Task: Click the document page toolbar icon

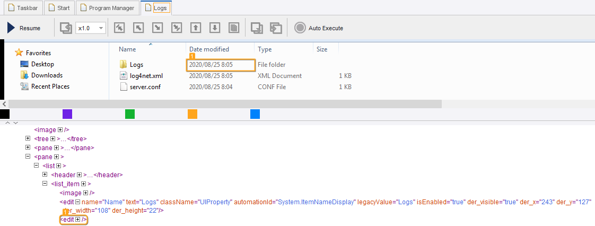Action: (x=234, y=28)
